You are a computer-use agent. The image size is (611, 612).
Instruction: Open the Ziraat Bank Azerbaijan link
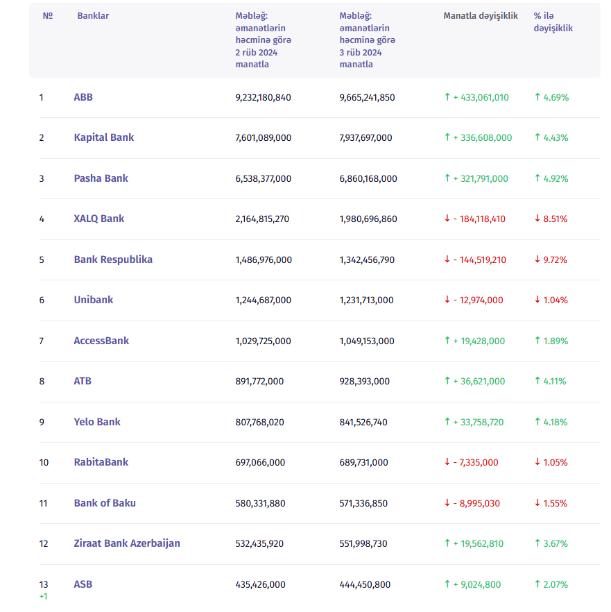(127, 543)
